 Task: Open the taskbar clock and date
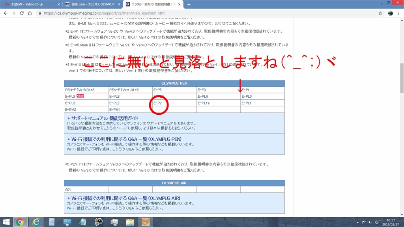point(391,222)
